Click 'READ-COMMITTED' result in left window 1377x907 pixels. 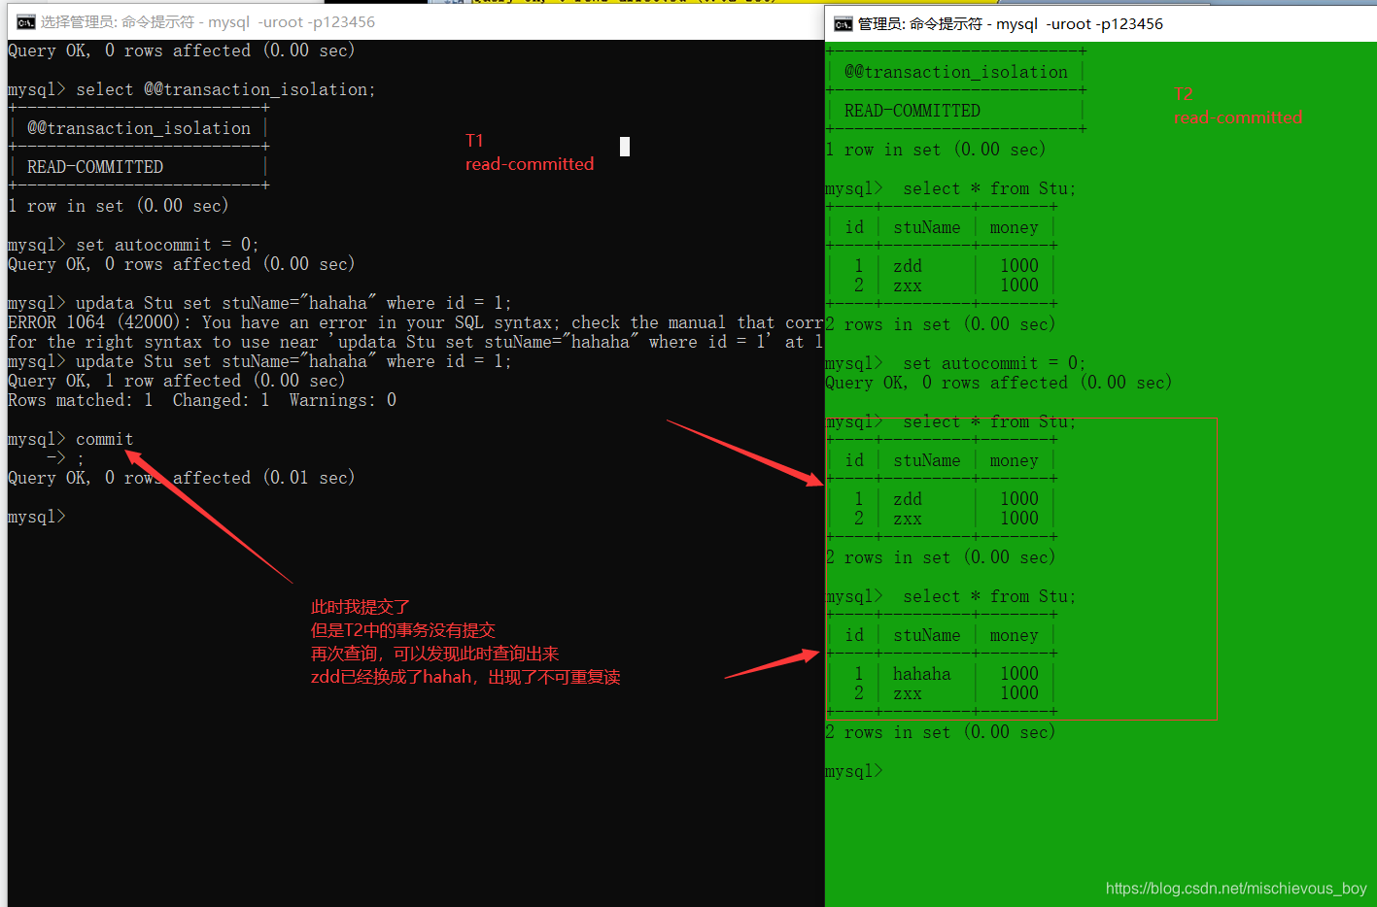coord(95,167)
